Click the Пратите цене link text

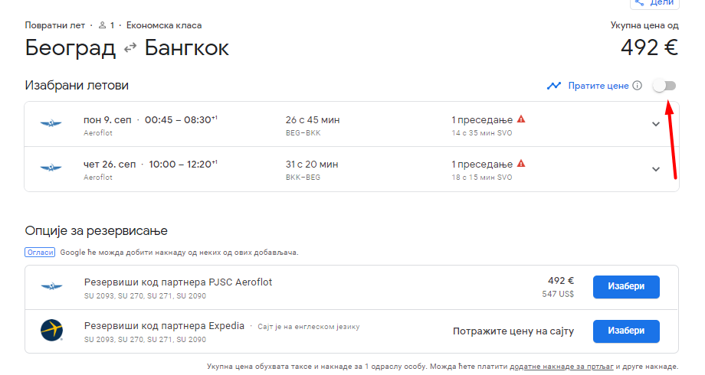pos(598,86)
